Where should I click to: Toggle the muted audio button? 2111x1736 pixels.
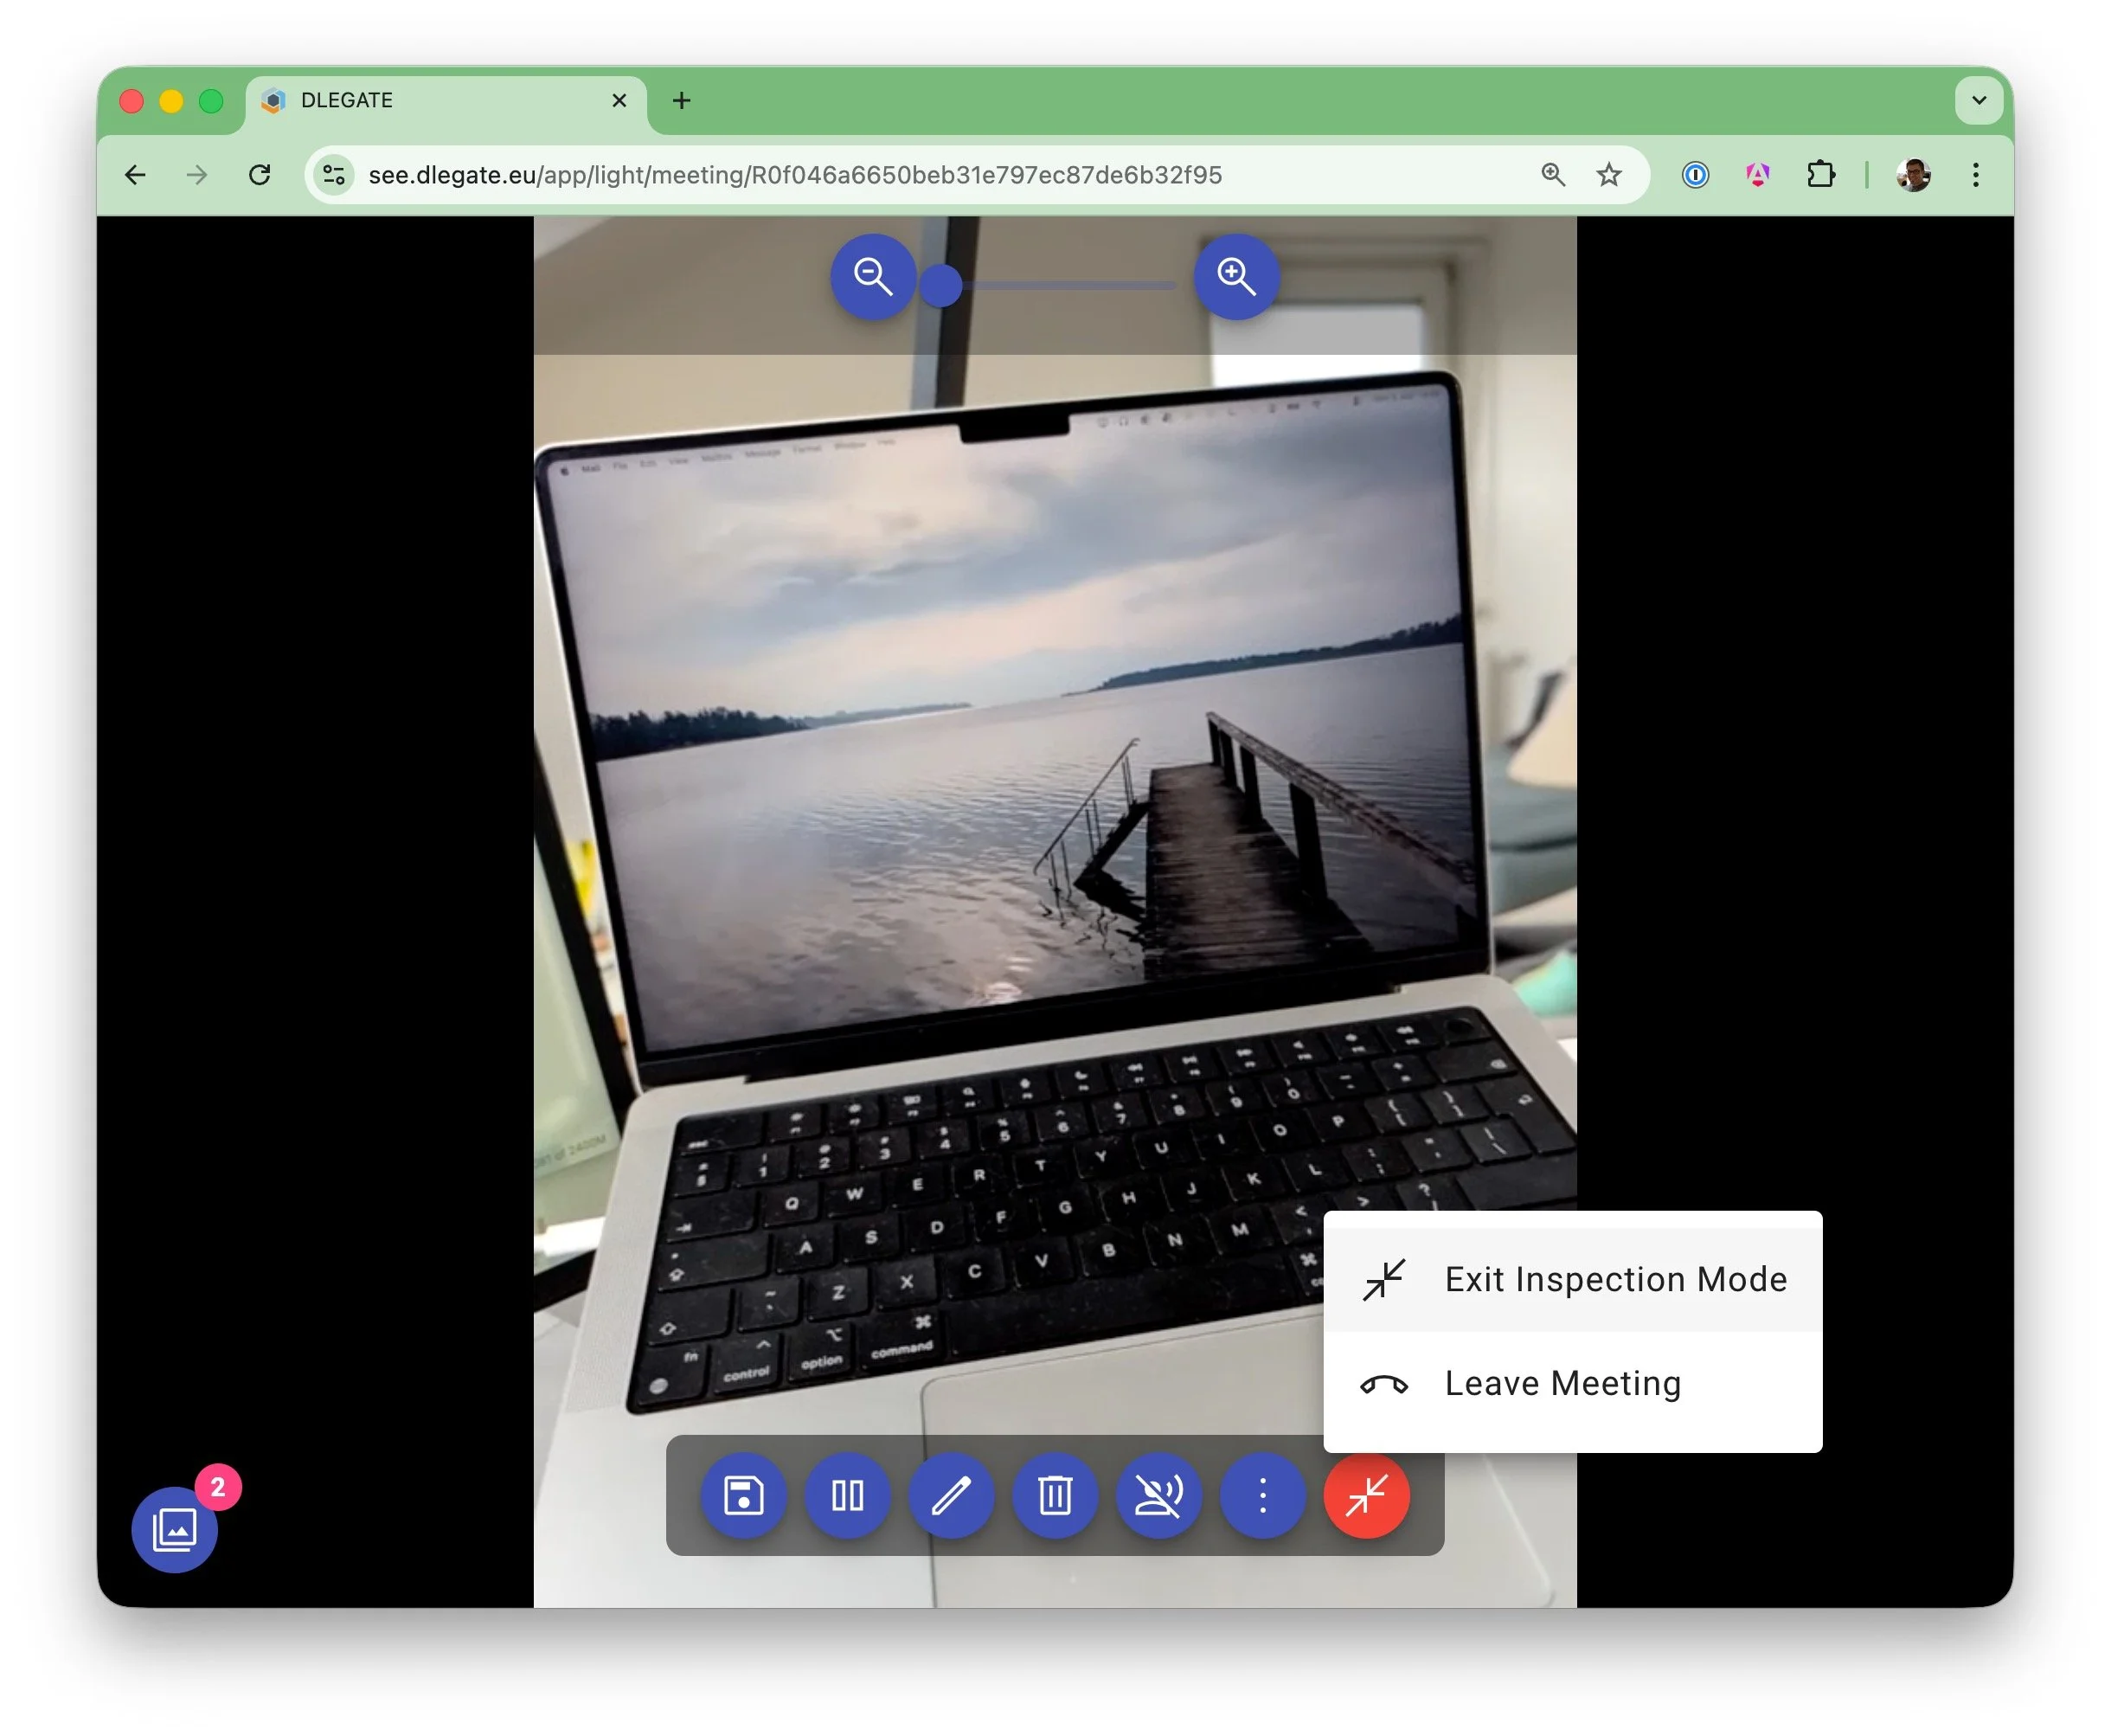tap(1159, 1496)
